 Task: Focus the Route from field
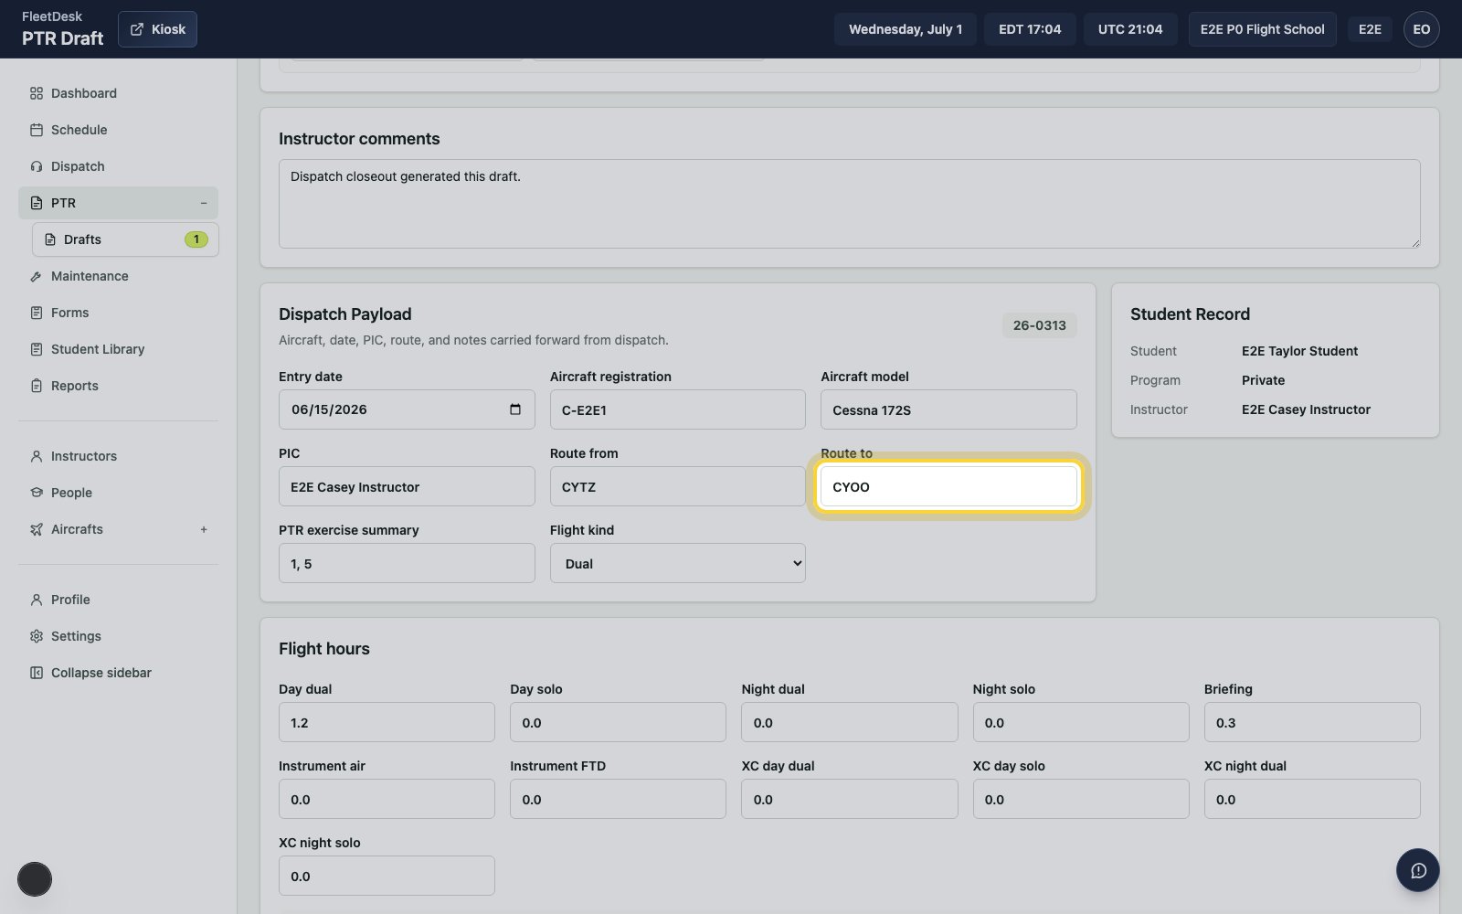click(x=678, y=486)
